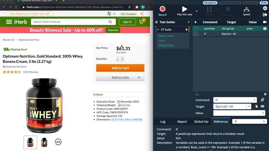Click the search magnifier icon
Image resolution: width=269 pixels, height=151 pixels.
(110, 22)
